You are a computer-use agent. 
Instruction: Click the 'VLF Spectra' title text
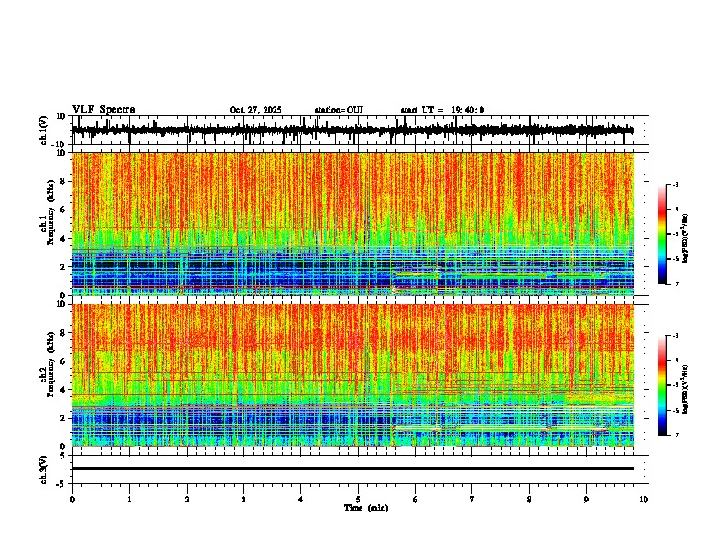pyautogui.click(x=103, y=110)
